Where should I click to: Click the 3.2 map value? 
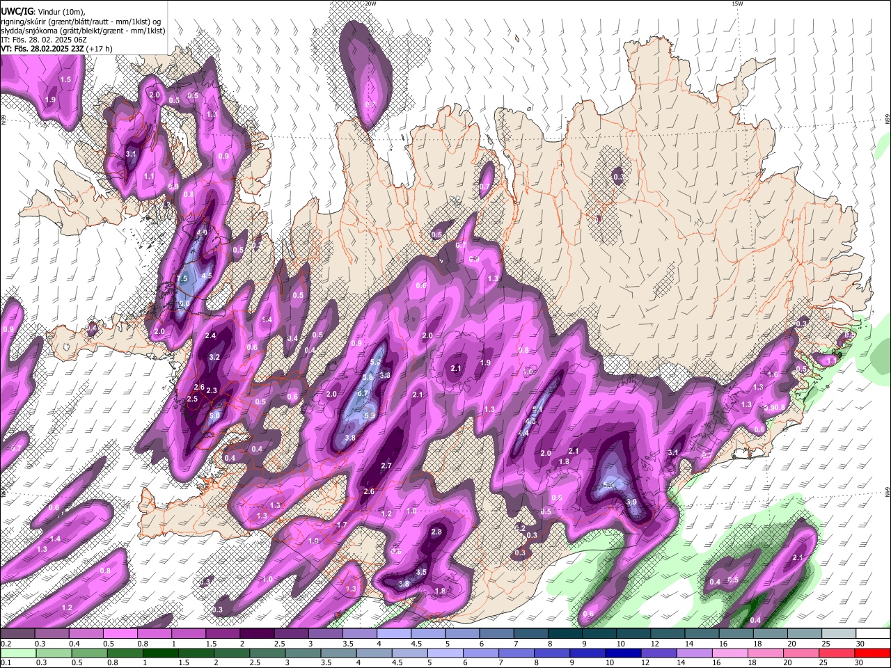pyautogui.click(x=214, y=357)
